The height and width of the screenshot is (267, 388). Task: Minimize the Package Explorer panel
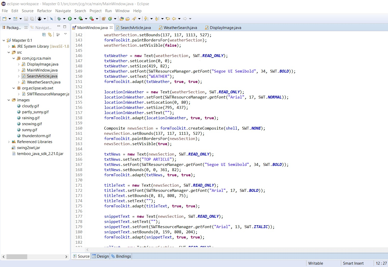pyautogui.click(x=59, y=26)
